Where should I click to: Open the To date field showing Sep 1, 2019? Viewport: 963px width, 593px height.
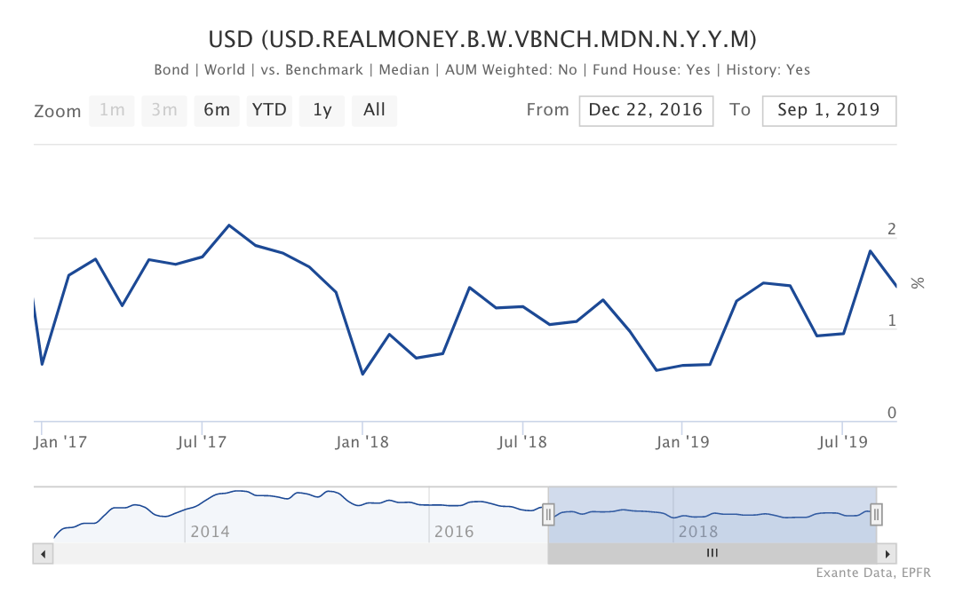coord(829,110)
